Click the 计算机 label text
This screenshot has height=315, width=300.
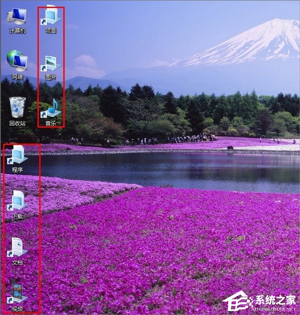tap(17, 31)
